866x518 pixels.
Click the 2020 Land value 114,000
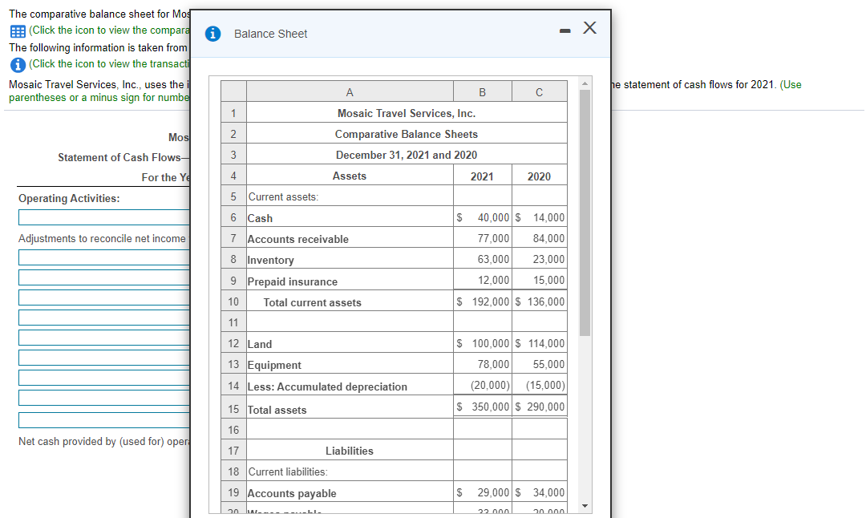pyautogui.click(x=546, y=343)
